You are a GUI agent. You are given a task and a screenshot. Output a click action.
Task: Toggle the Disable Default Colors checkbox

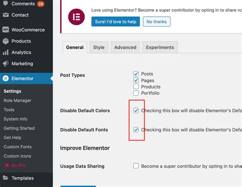point(136,111)
